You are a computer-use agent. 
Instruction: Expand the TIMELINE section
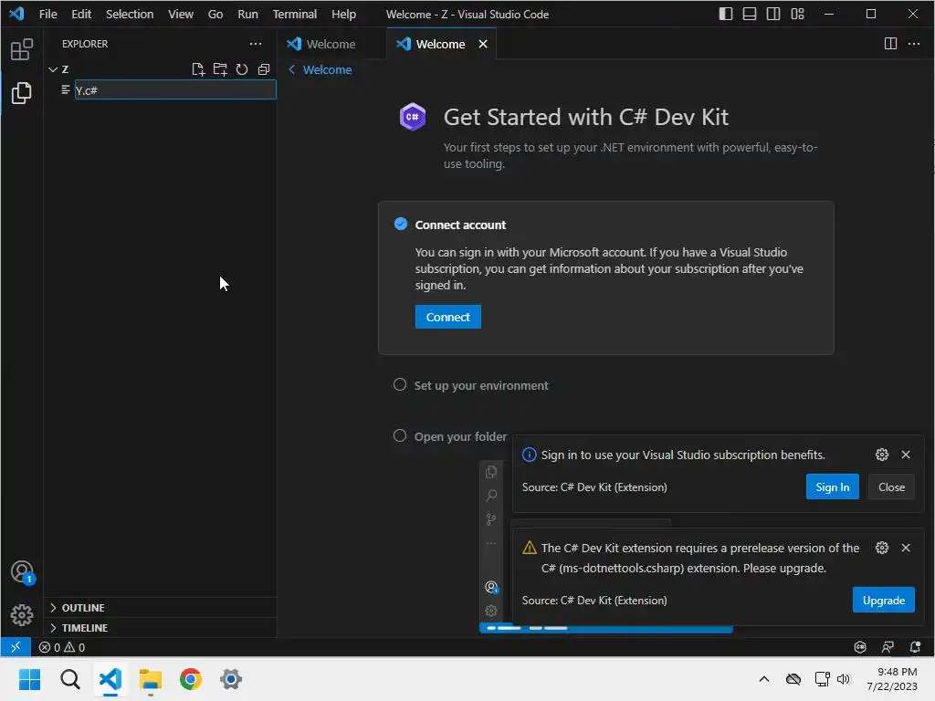(53, 628)
